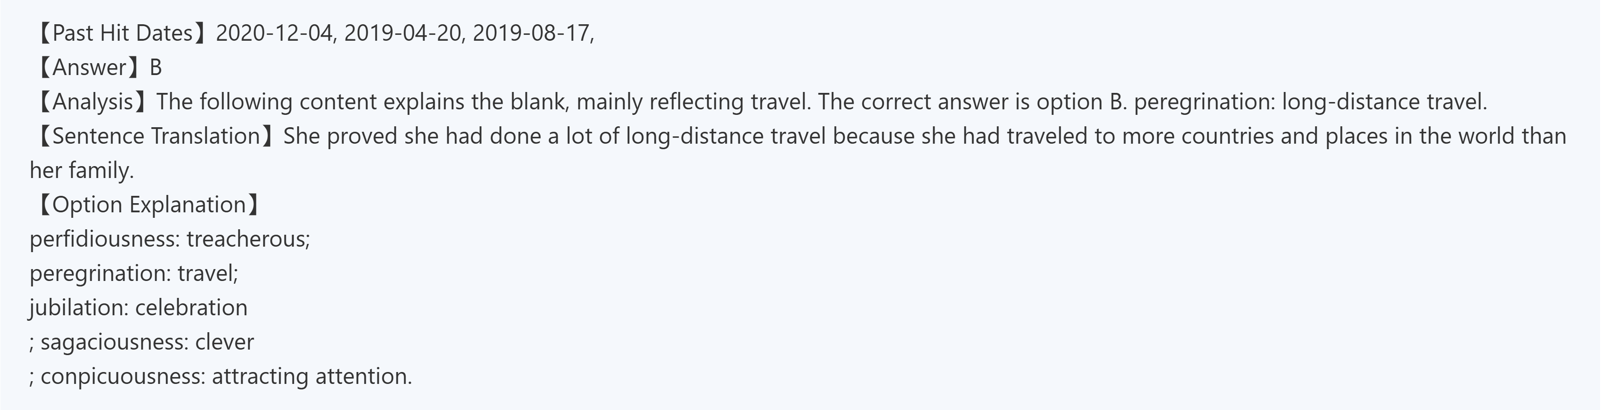Click the Answer label

coord(89,67)
